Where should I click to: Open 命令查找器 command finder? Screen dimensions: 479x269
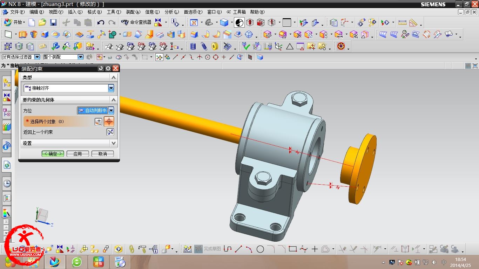[x=136, y=22]
